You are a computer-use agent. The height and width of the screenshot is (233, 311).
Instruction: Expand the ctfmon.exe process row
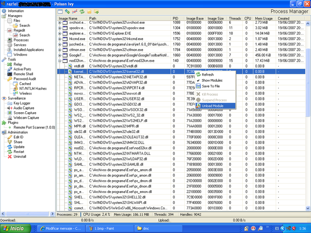point(60,50)
